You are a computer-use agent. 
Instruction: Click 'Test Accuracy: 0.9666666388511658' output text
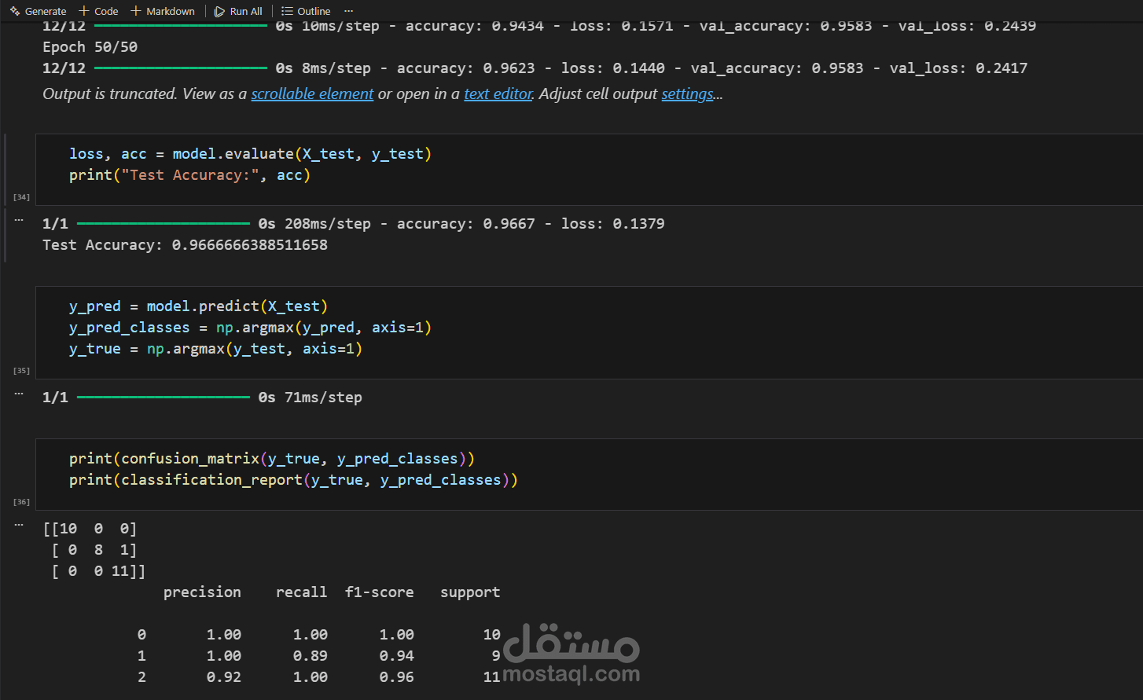tap(185, 245)
